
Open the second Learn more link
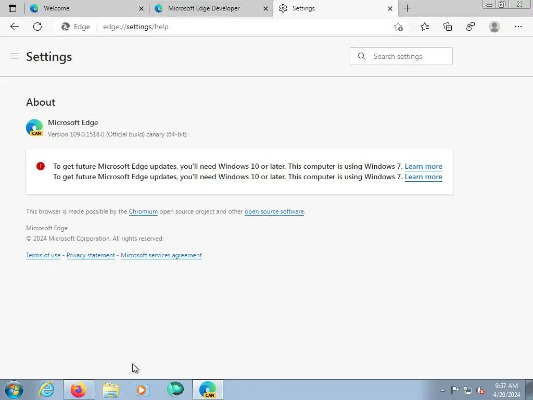tap(423, 177)
